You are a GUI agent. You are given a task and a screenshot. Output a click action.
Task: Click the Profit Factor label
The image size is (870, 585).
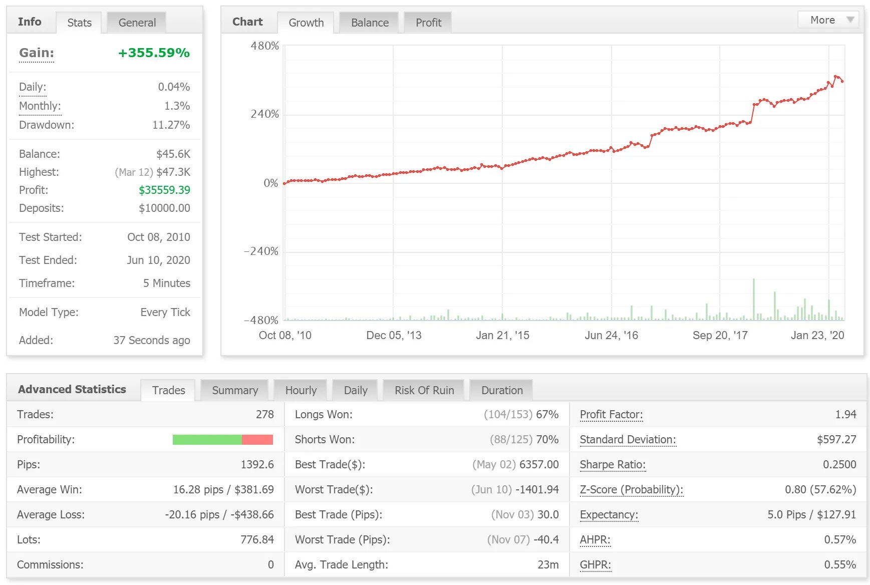[611, 414]
